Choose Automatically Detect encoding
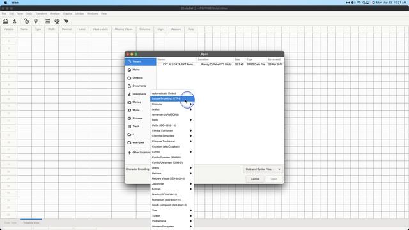Screen dimensions: 409x230 tap(172, 93)
